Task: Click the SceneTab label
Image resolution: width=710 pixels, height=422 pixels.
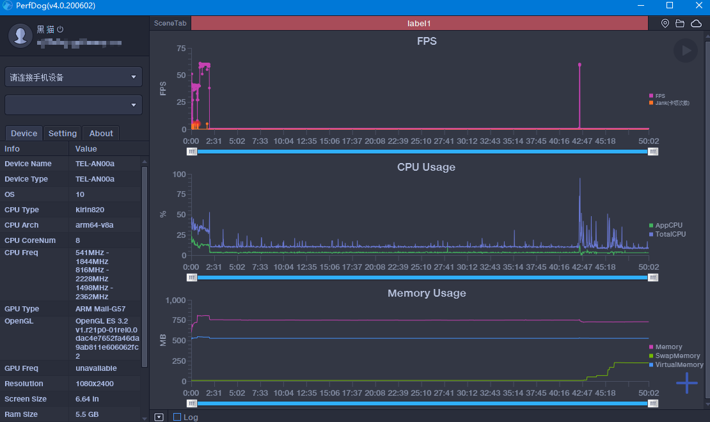Action: coord(170,24)
